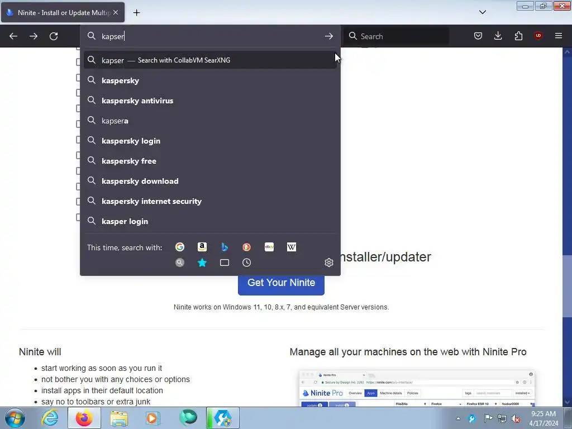The image size is (572, 429).
Task: Expand the list all tabs chevron
Action: (x=482, y=12)
